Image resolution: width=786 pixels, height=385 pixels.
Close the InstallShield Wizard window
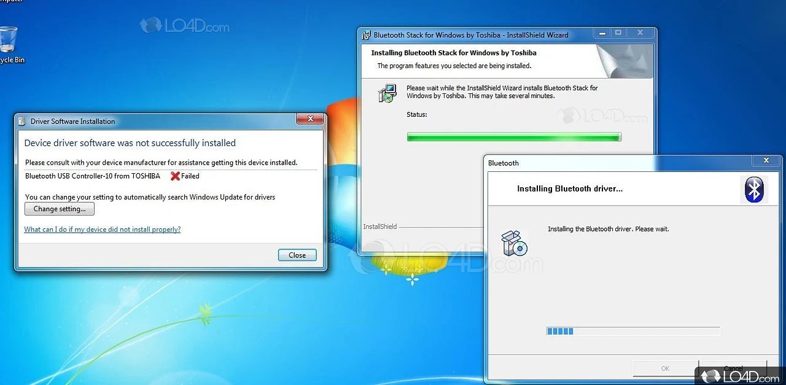[639, 33]
